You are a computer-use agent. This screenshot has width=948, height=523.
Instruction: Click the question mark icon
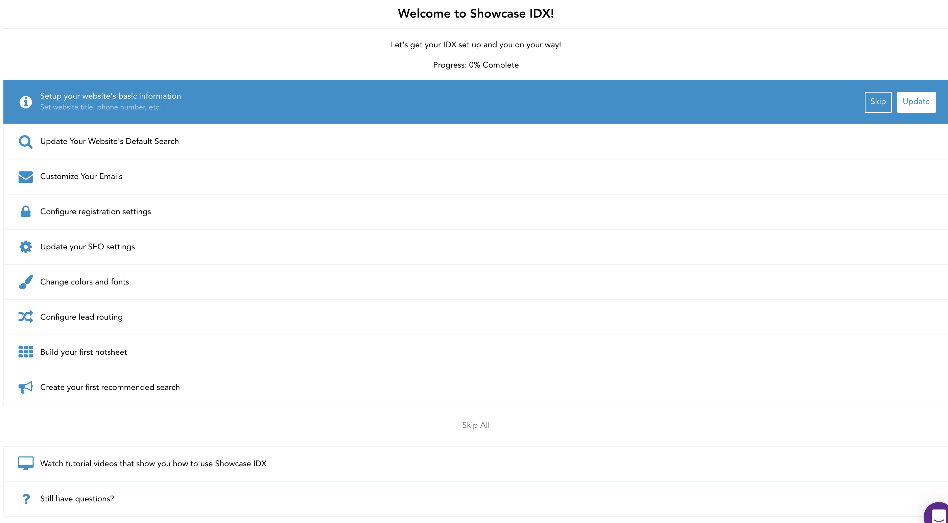point(25,499)
